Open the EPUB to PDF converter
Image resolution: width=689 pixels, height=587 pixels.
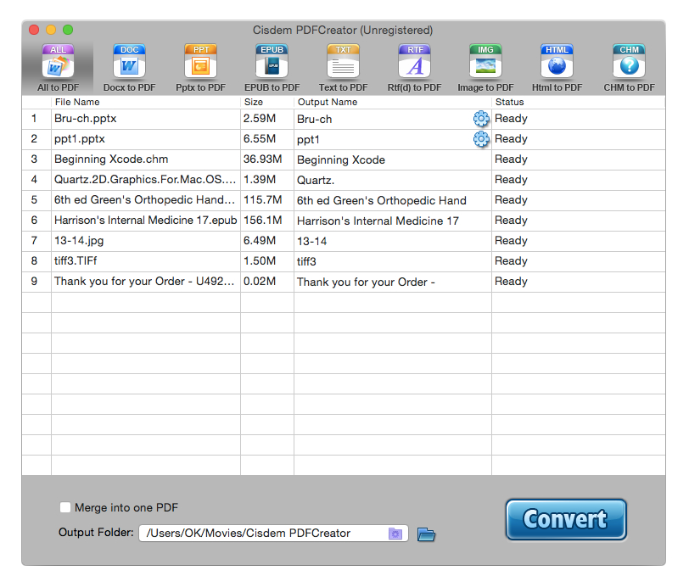pos(272,67)
